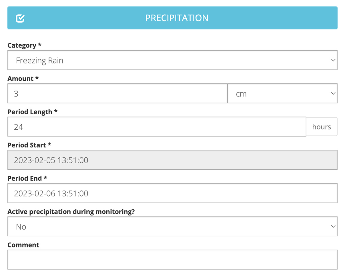343x276 pixels.
Task: Click the greyed Period Start date field
Action: (172, 160)
